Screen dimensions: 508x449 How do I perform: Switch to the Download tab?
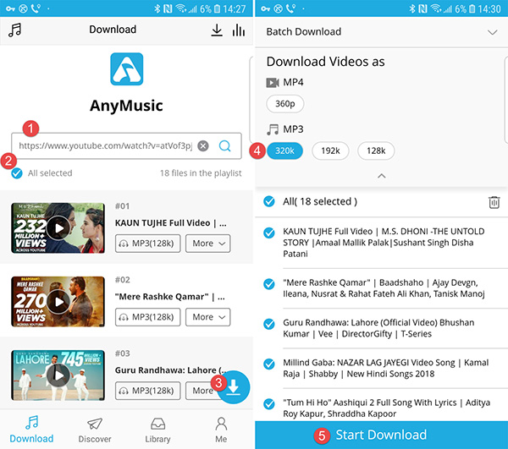(31, 430)
